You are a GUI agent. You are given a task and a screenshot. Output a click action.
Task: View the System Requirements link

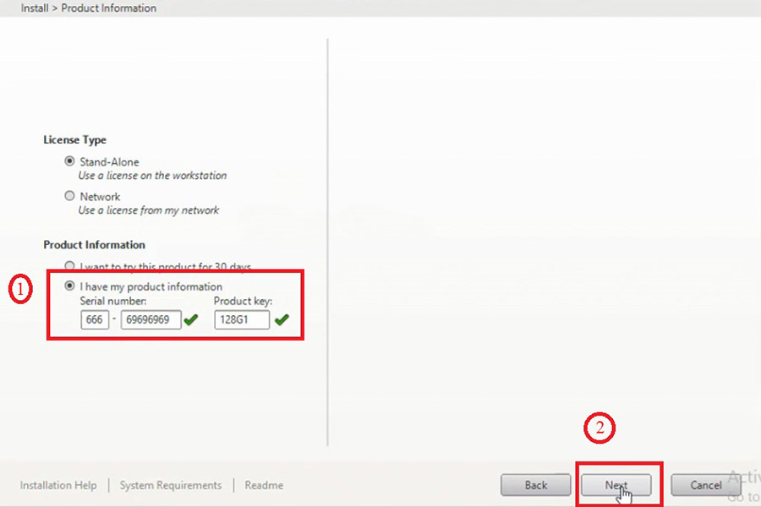click(x=171, y=485)
